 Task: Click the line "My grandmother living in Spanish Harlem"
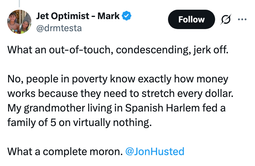point(116,108)
